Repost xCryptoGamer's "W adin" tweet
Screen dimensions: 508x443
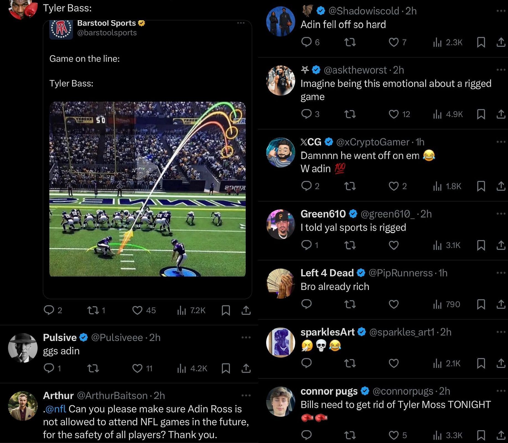(350, 186)
